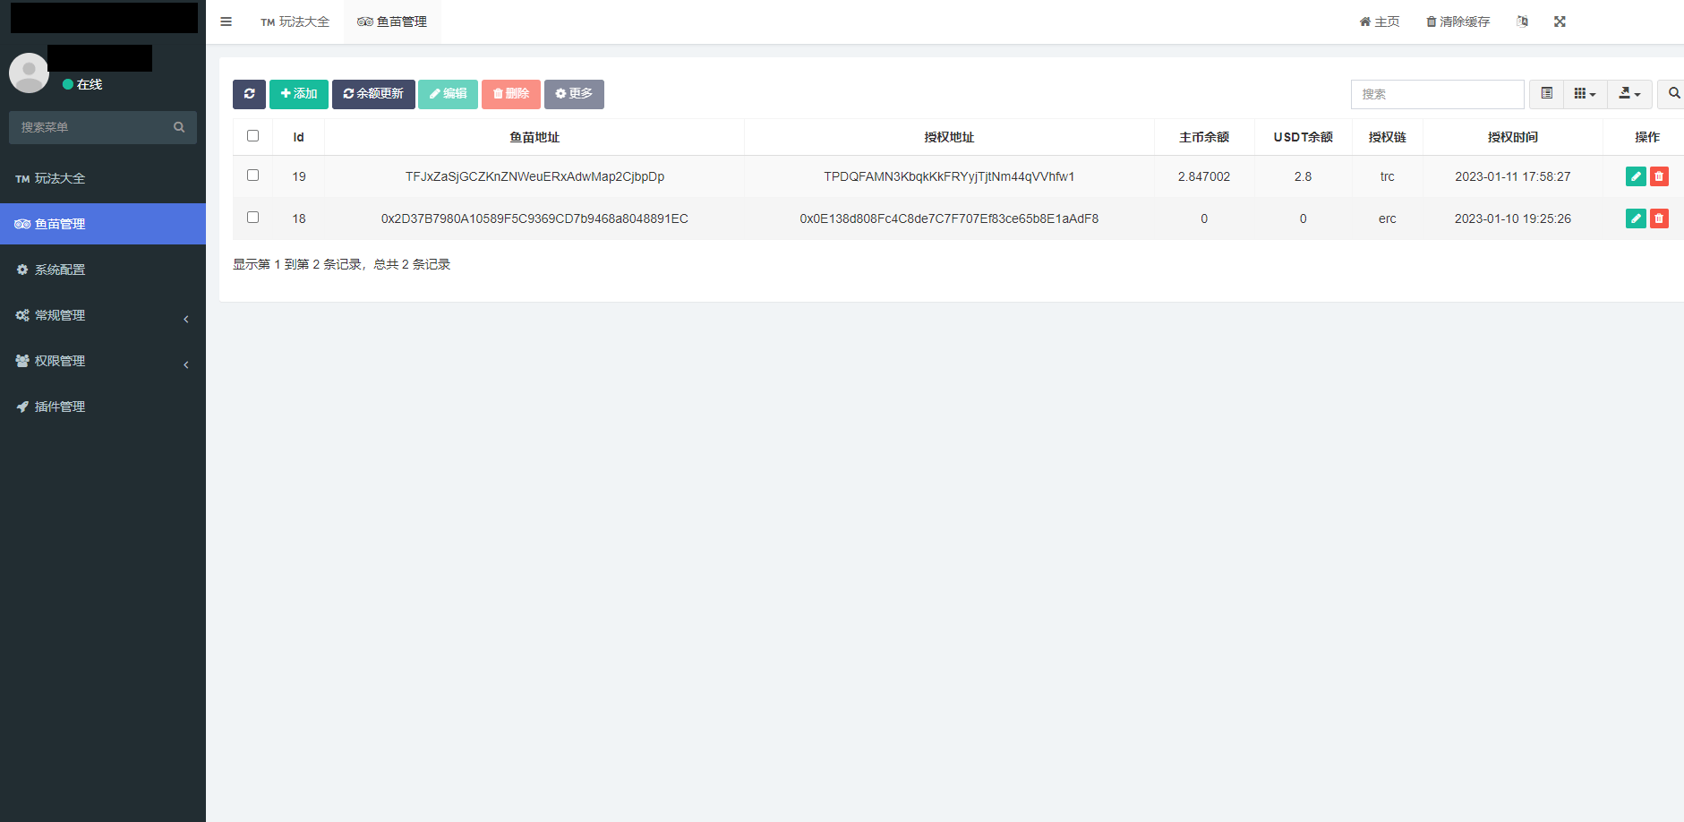Check the select-all checkbox in table header

[x=252, y=136]
